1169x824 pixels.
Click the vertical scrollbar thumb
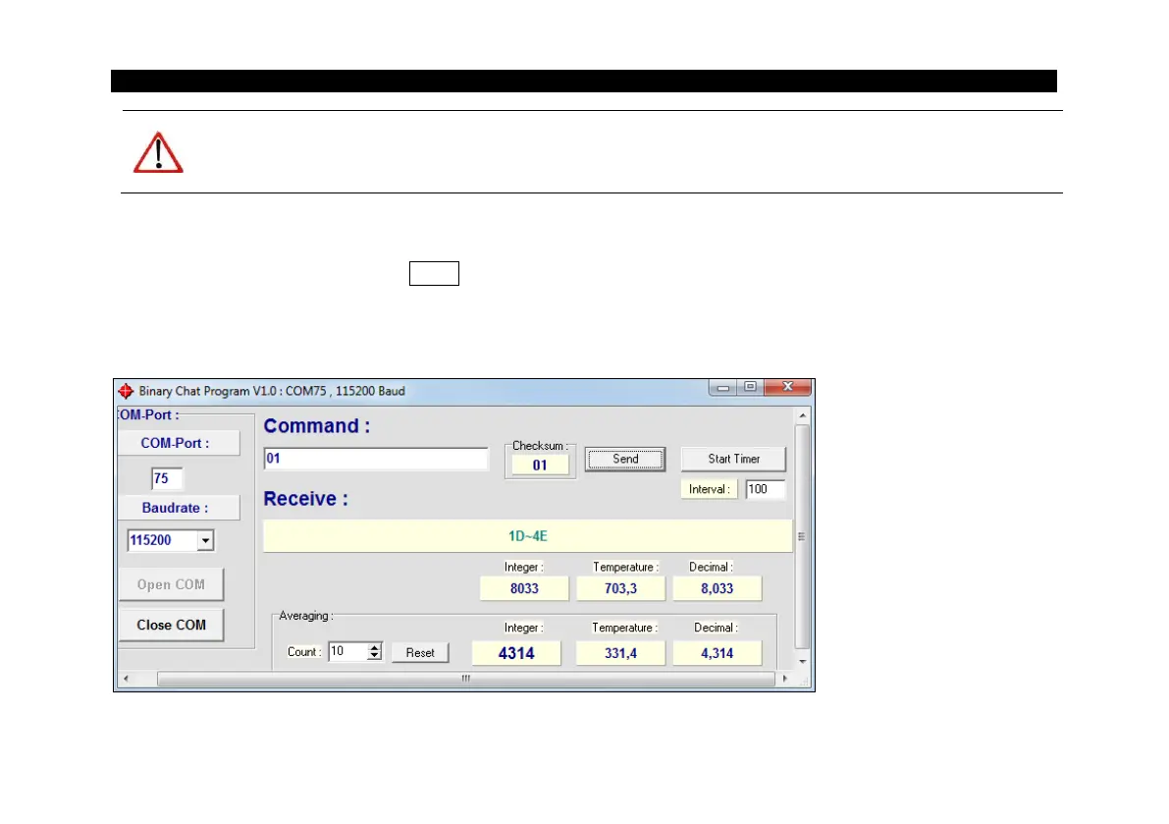click(x=802, y=536)
